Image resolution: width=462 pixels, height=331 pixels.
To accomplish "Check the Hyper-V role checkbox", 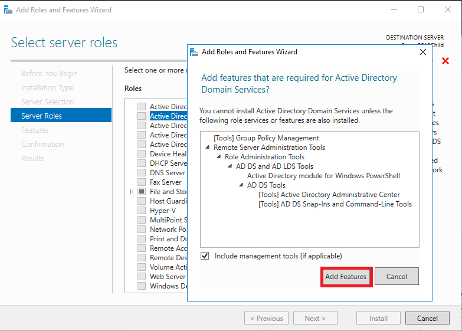I will pyautogui.click(x=142, y=211).
